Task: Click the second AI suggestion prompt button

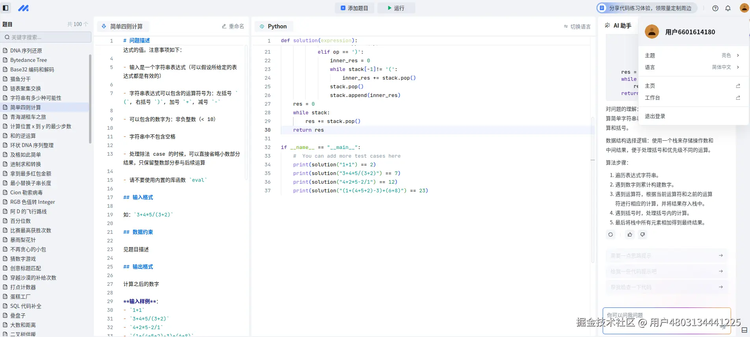Action: [x=666, y=271]
